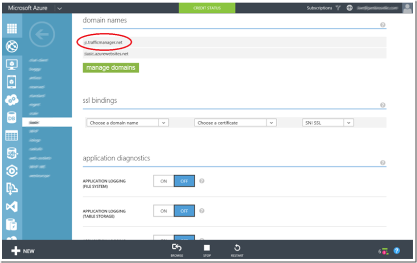The image size is (417, 263).
Task: Click the NEW plus icon
Action: pyautogui.click(x=16, y=251)
